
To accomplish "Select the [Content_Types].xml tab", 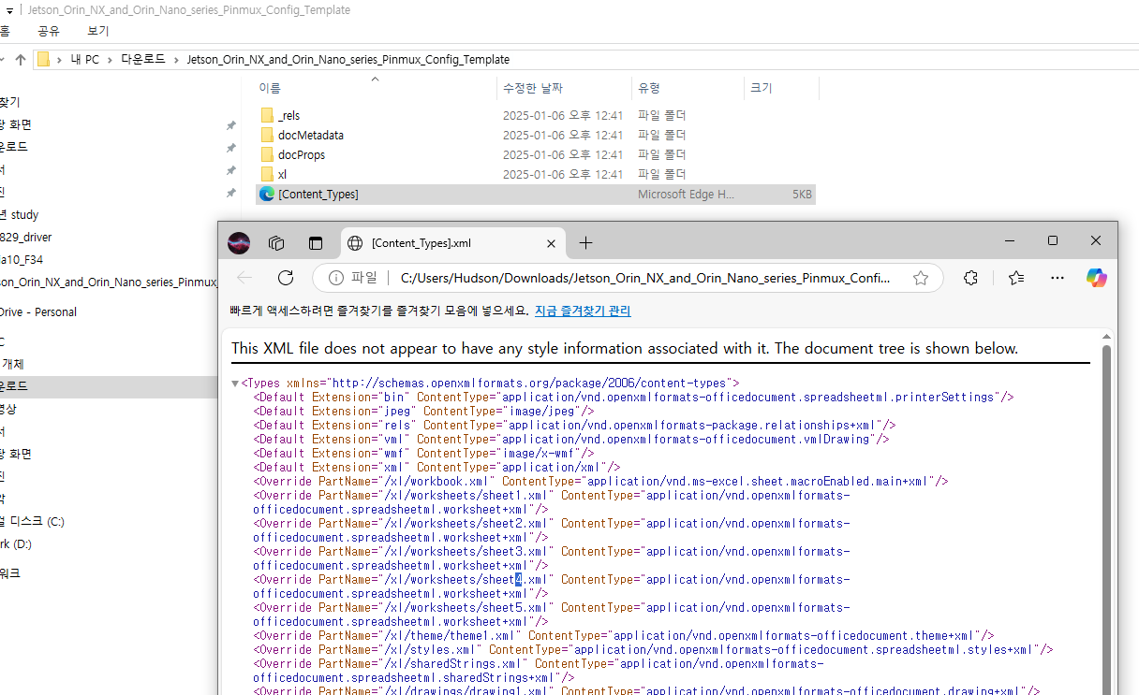I will [x=453, y=243].
